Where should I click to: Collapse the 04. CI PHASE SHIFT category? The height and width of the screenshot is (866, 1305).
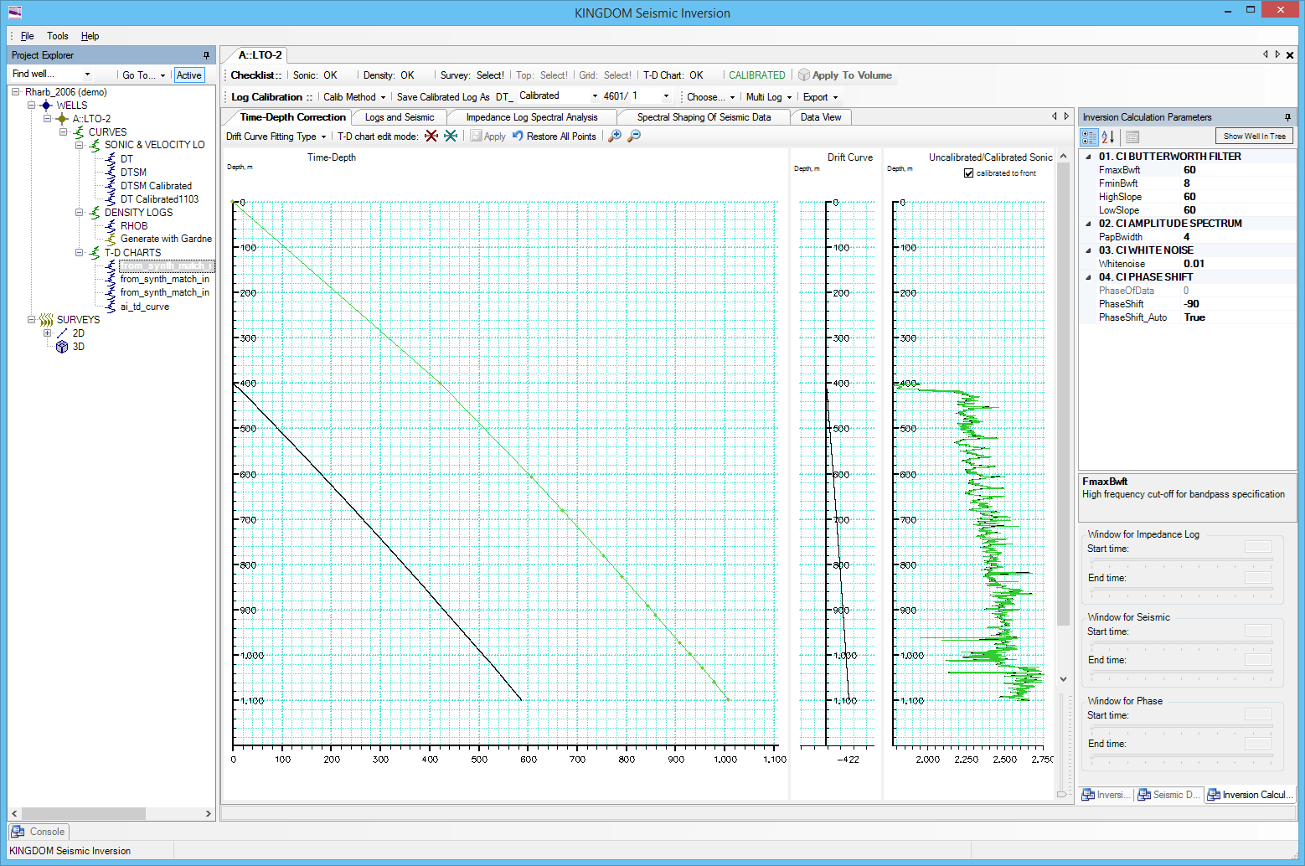(x=1089, y=277)
